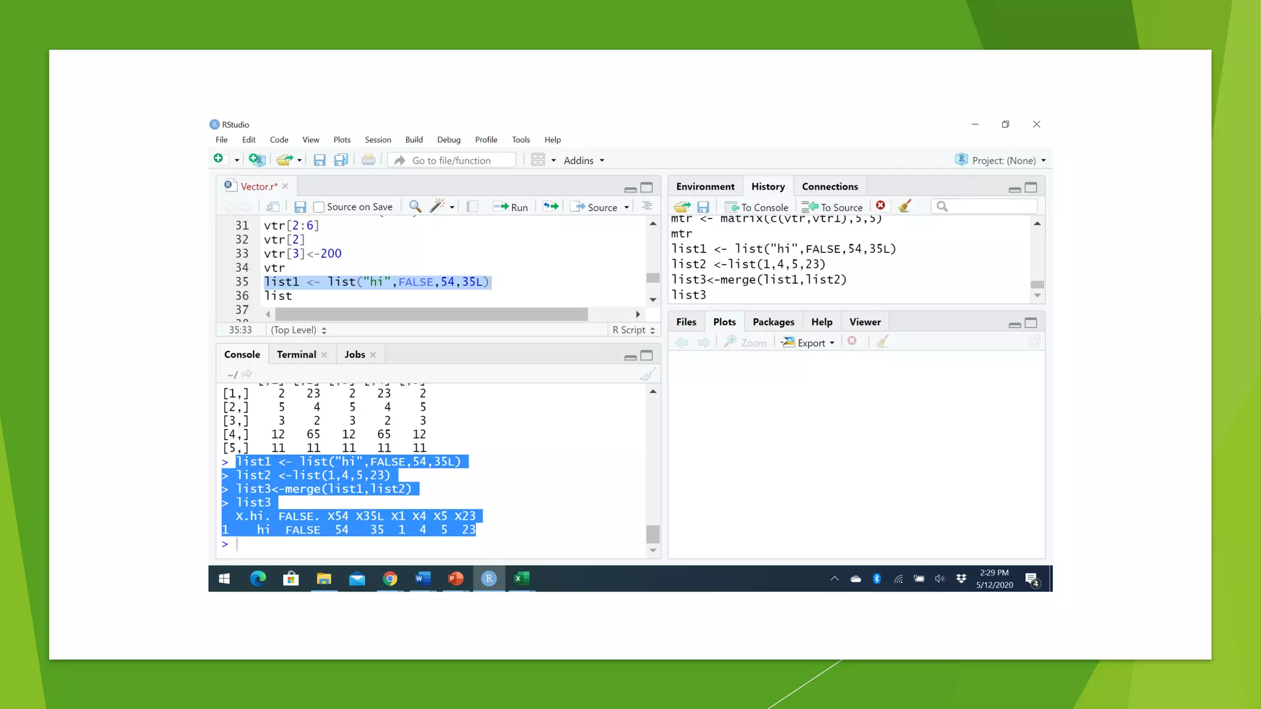
Task: Click the compile report notebook icon
Action: pyautogui.click(x=472, y=207)
